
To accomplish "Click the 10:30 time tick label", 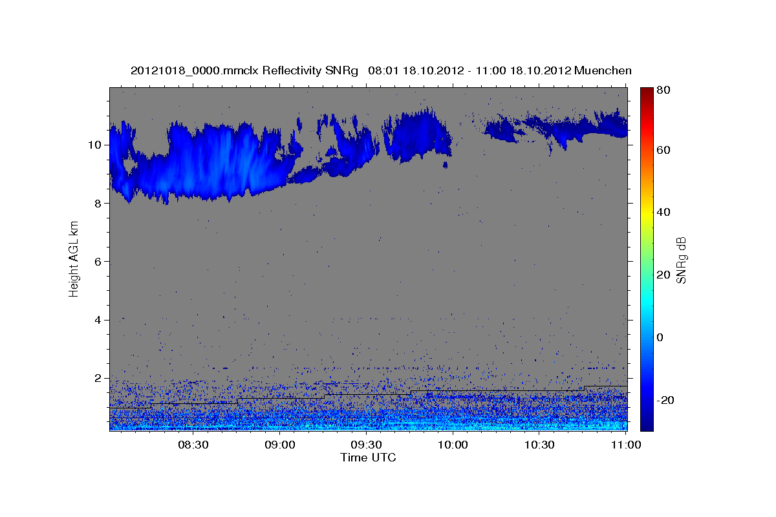I will point(539,445).
